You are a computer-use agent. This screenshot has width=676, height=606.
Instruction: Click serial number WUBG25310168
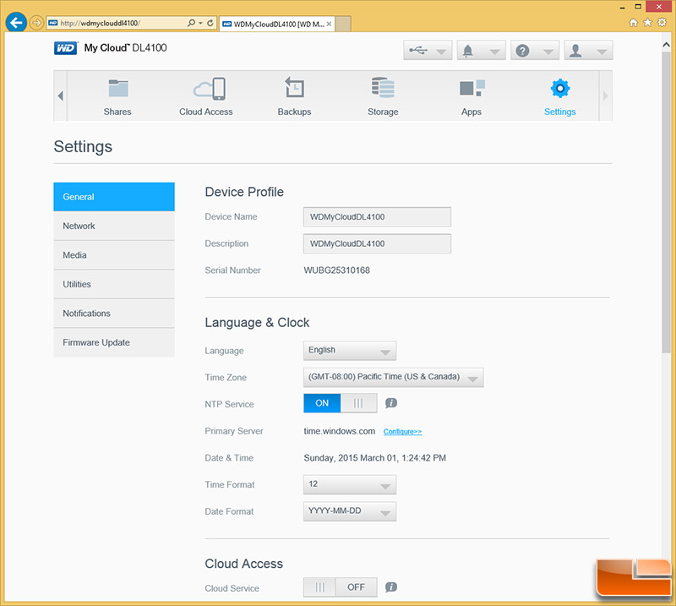point(336,270)
